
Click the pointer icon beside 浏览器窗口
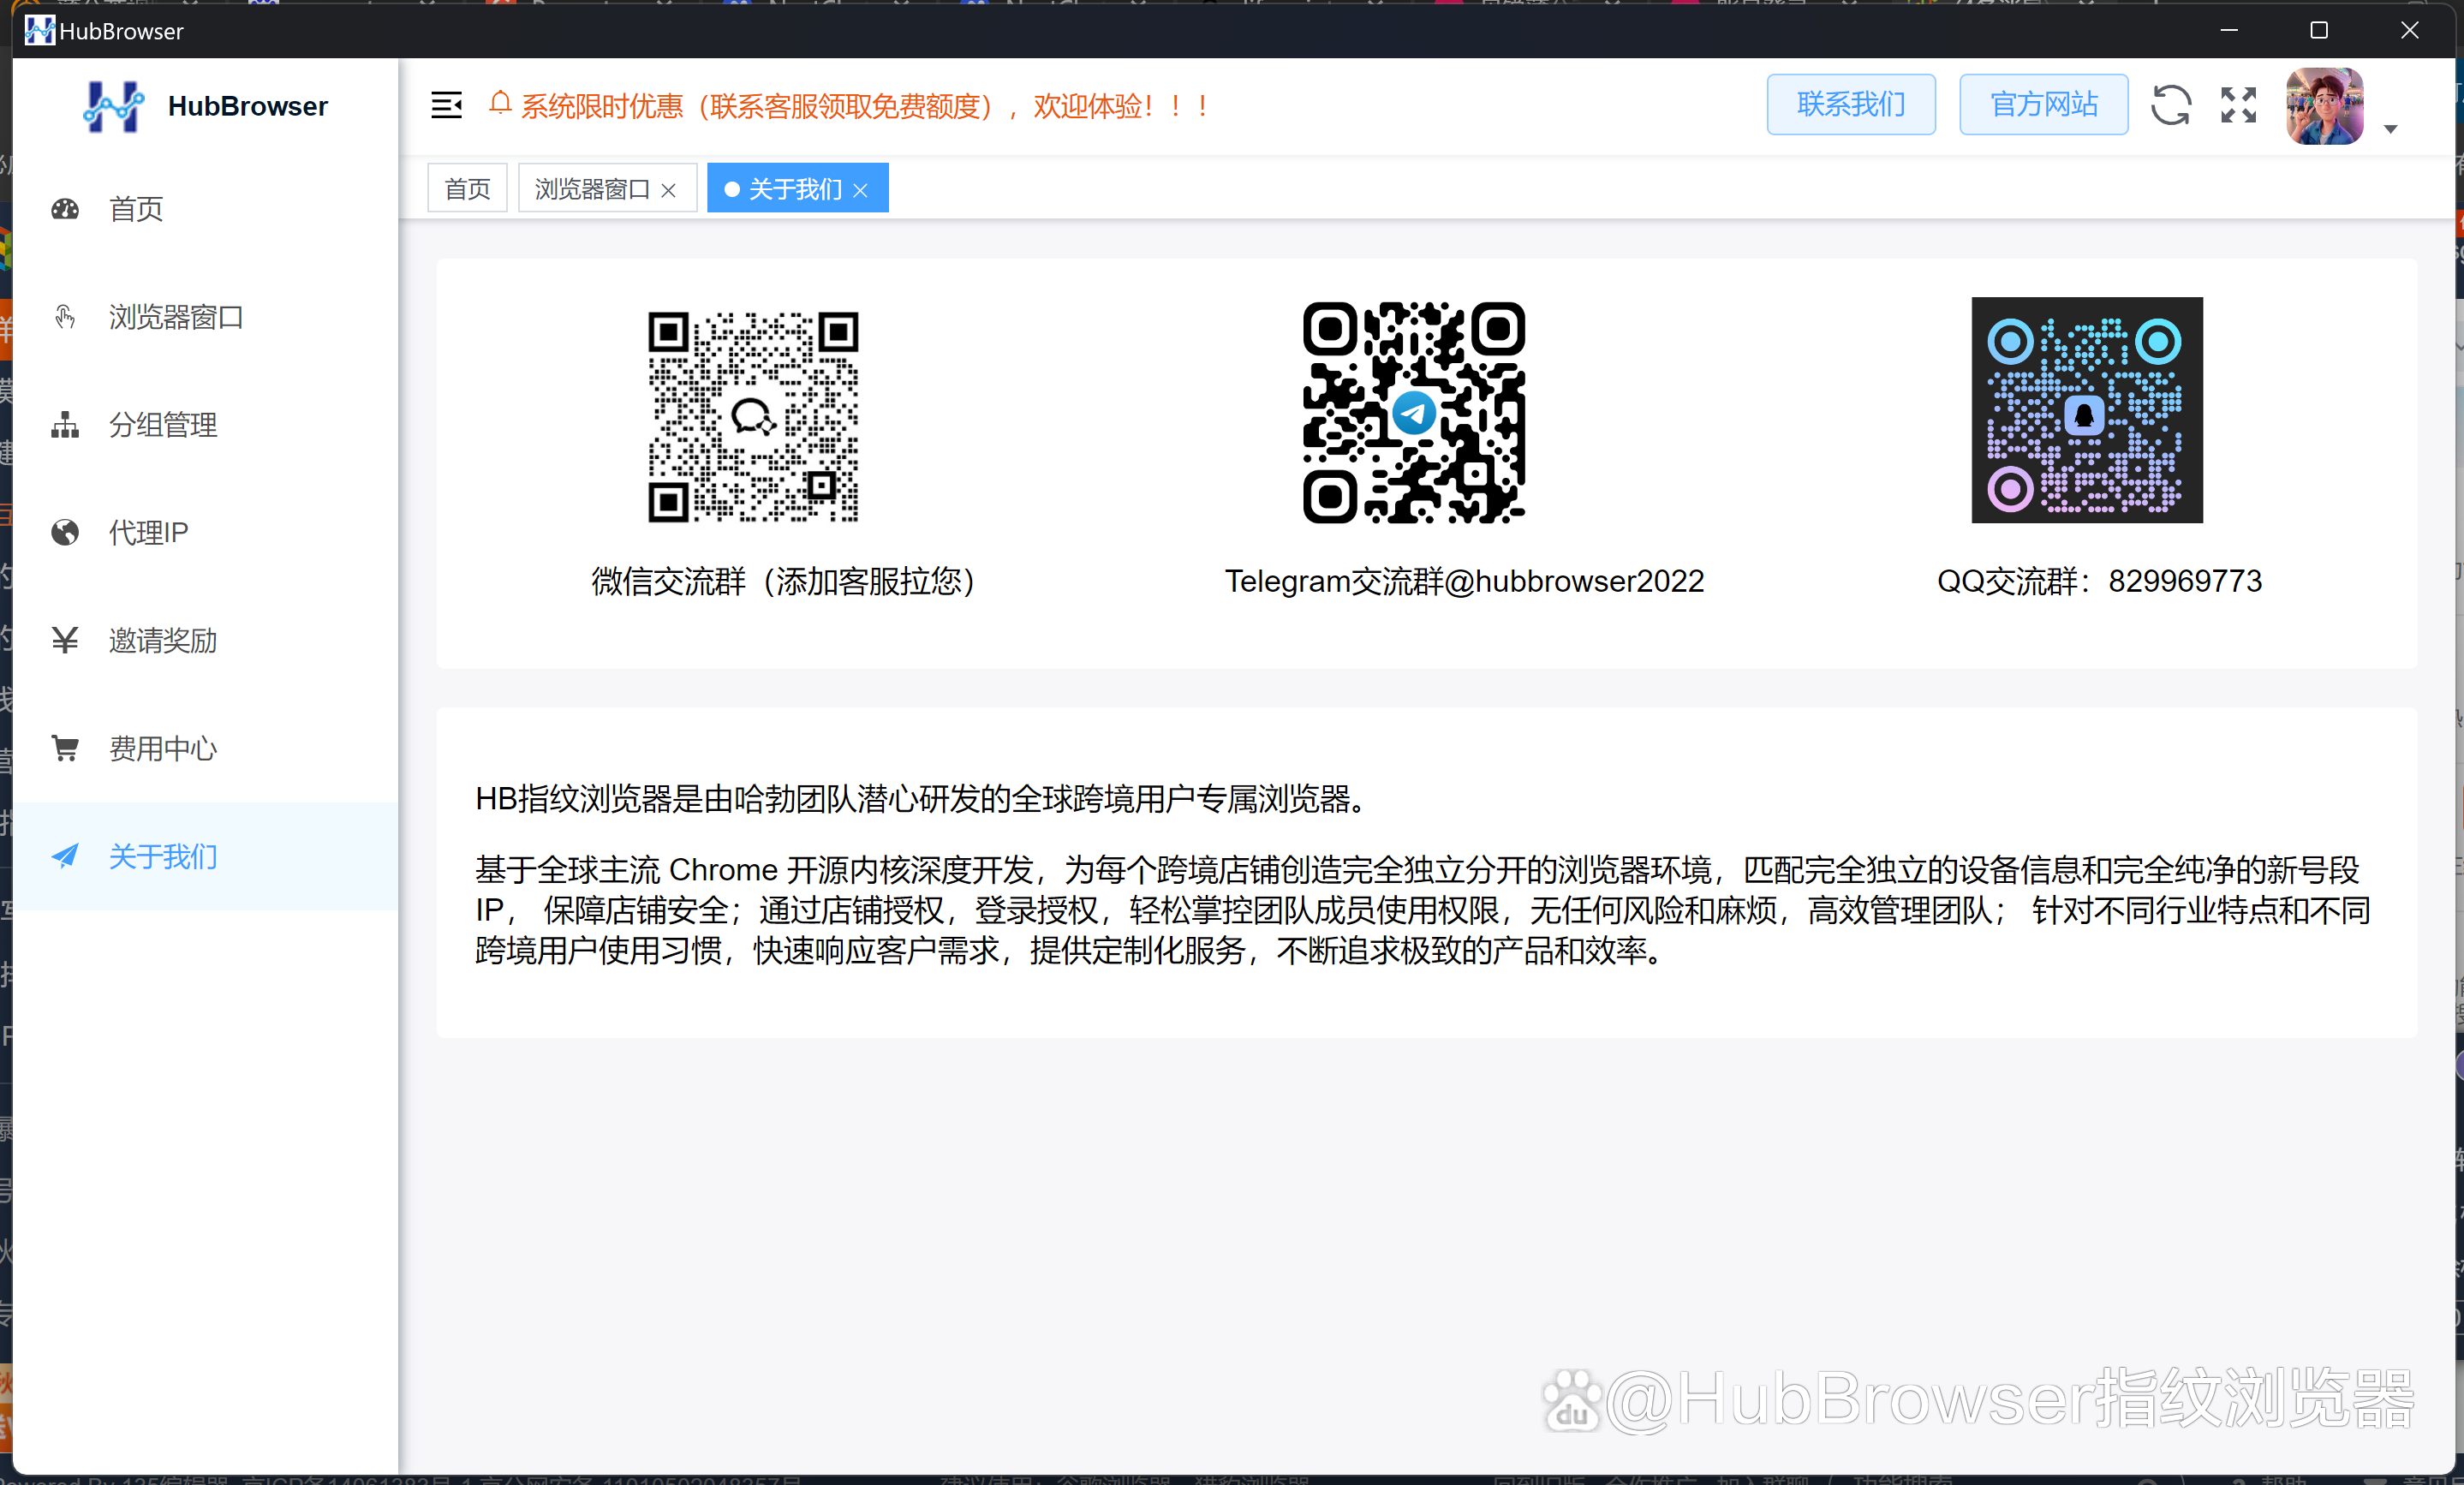click(65, 317)
